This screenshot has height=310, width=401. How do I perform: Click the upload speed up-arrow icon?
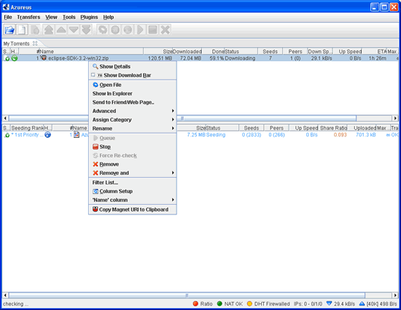[x=362, y=303]
